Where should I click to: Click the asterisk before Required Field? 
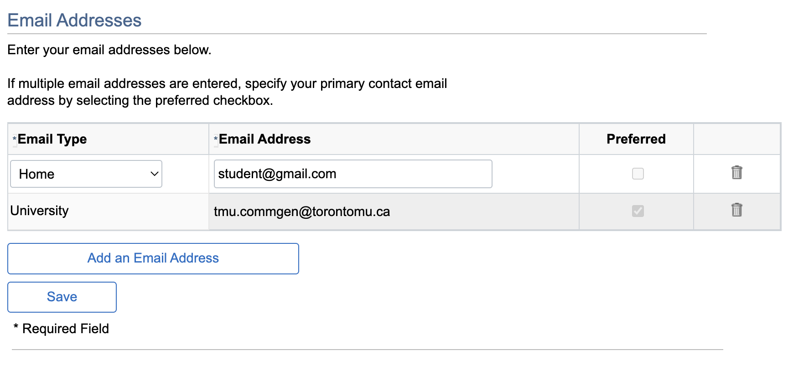click(x=16, y=327)
